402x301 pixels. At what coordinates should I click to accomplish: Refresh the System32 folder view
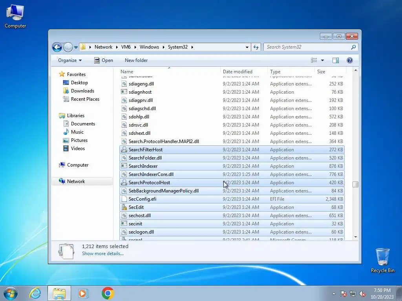coord(256,47)
